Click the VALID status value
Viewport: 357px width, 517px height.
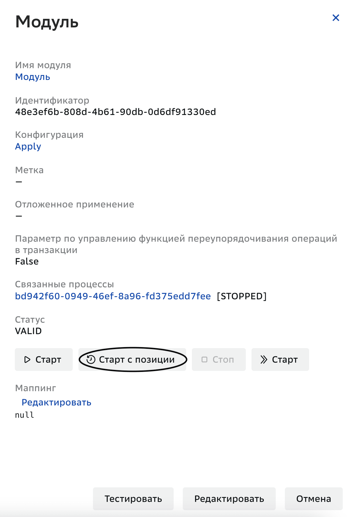pyautogui.click(x=29, y=331)
